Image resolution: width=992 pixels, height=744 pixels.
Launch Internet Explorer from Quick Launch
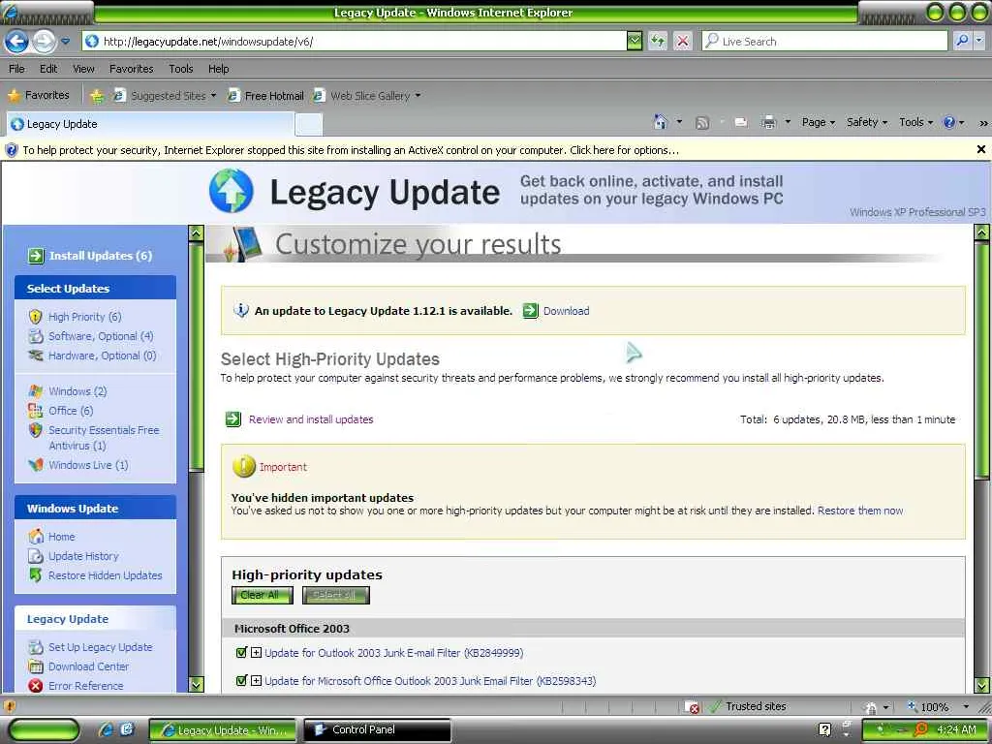pyautogui.click(x=105, y=729)
